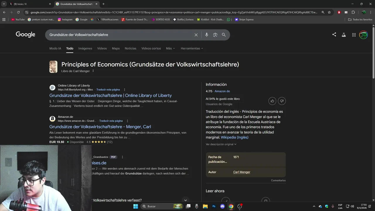Expand the Más search filter dropdown
The height and width of the screenshot is (211, 375).
pos(170,48)
